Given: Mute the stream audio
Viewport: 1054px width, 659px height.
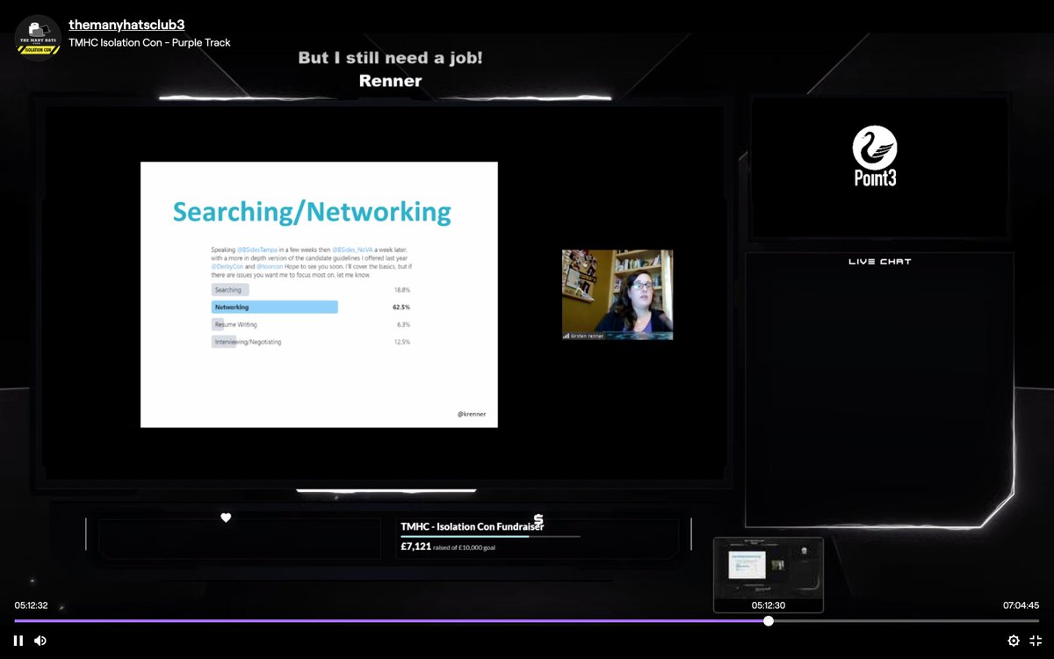Looking at the screenshot, I should [40, 641].
